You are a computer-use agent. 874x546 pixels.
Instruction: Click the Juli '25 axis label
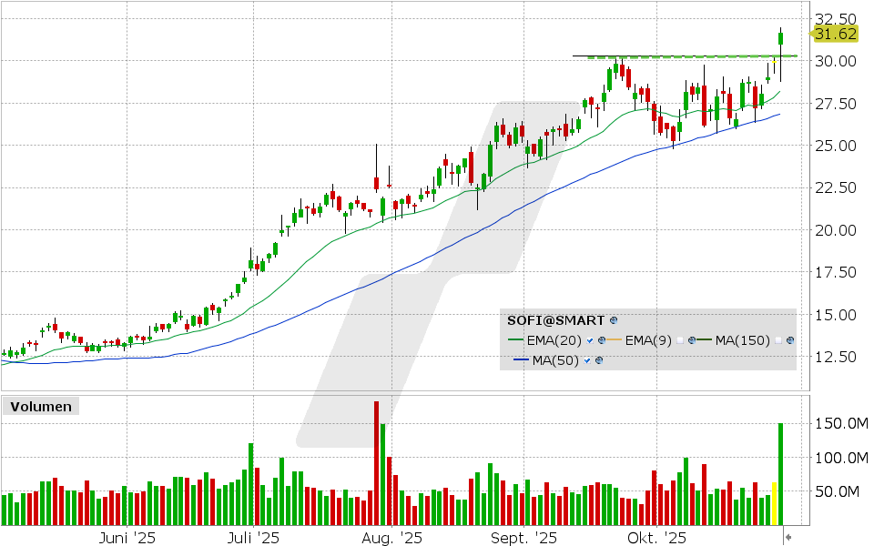point(253,538)
